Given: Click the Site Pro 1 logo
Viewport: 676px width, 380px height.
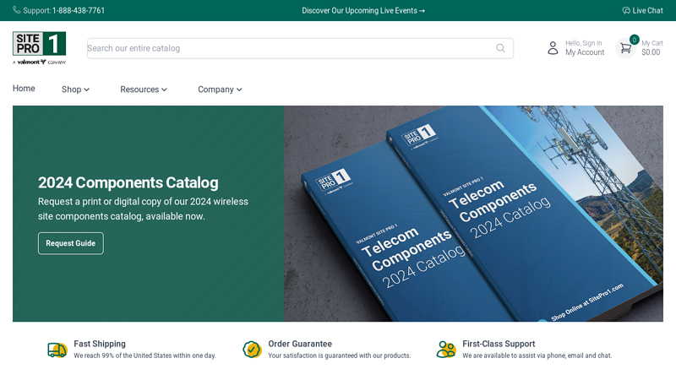Looking at the screenshot, I should click(x=39, y=48).
